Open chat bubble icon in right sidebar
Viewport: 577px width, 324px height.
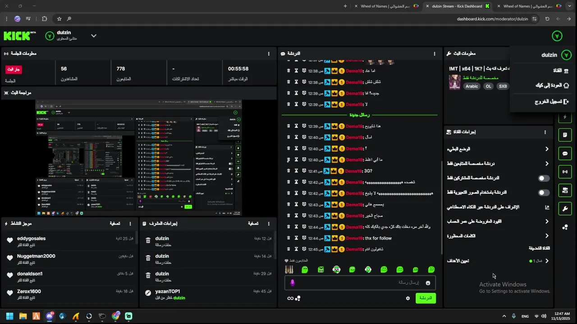pyautogui.click(x=565, y=153)
